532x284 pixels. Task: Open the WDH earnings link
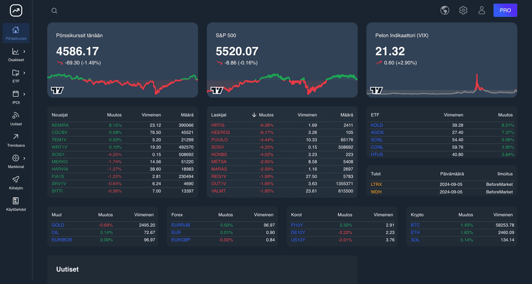(376, 192)
